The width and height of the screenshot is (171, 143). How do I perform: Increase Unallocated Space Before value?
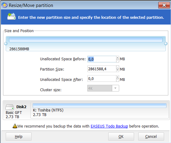pyautogui.click(x=117, y=58)
